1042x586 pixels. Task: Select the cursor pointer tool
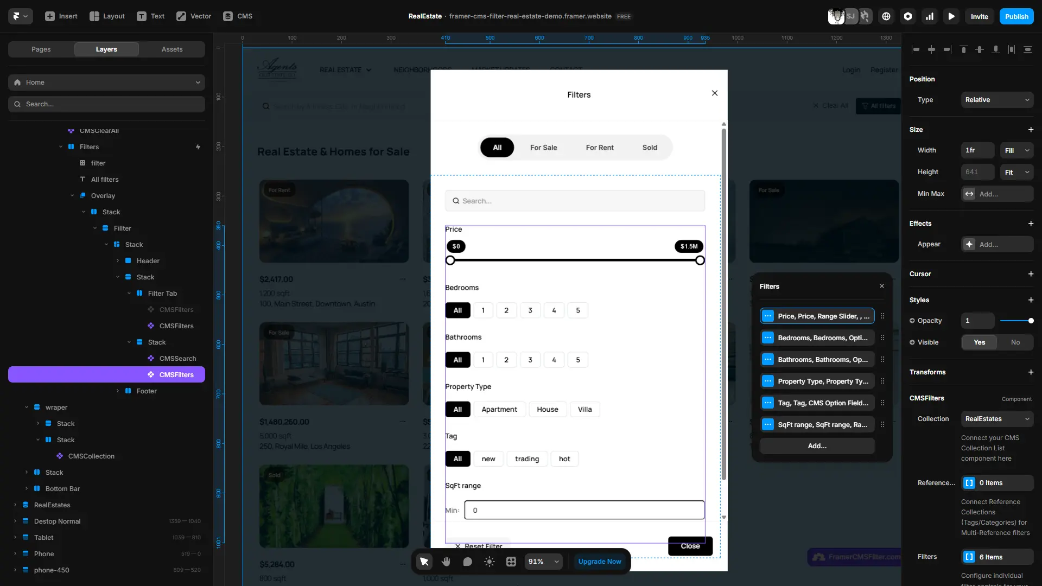point(424,562)
